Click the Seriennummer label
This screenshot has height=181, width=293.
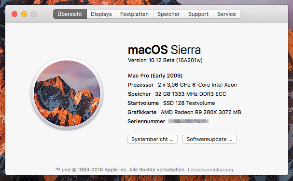point(146,121)
